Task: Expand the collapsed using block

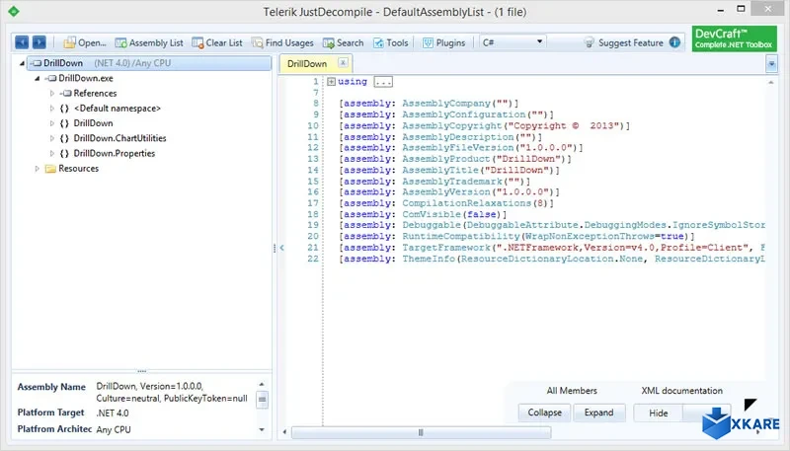Action: point(331,82)
